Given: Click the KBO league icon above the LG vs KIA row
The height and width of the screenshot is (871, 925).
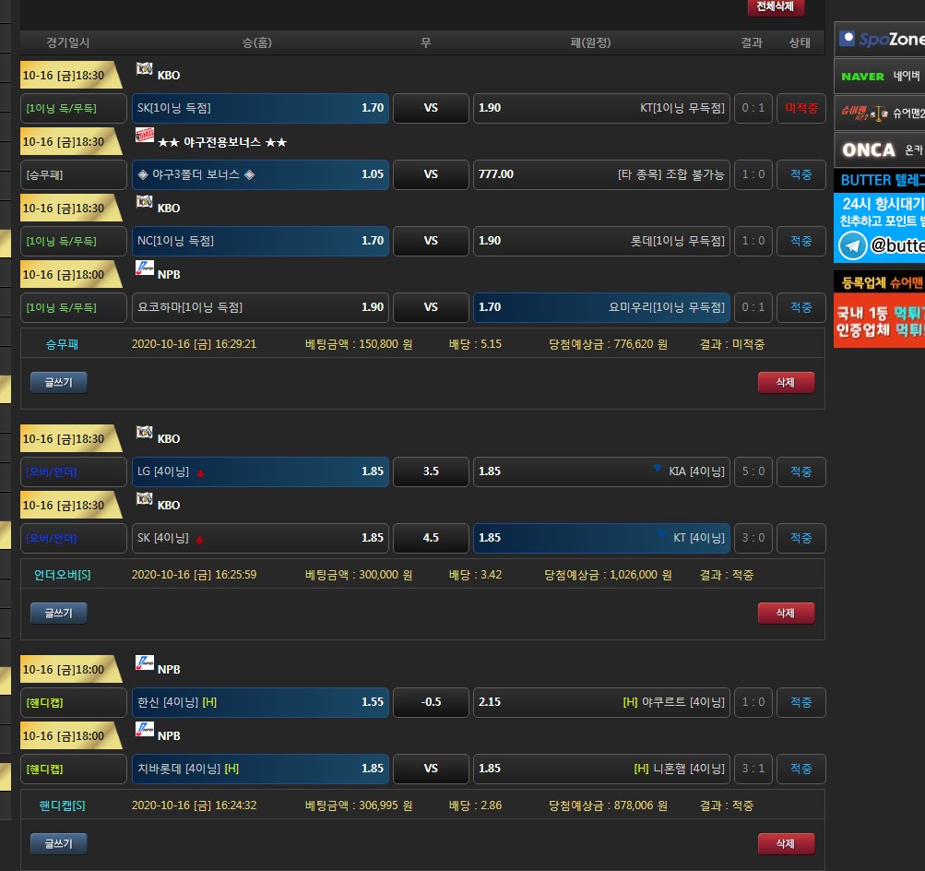Looking at the screenshot, I should [x=145, y=433].
